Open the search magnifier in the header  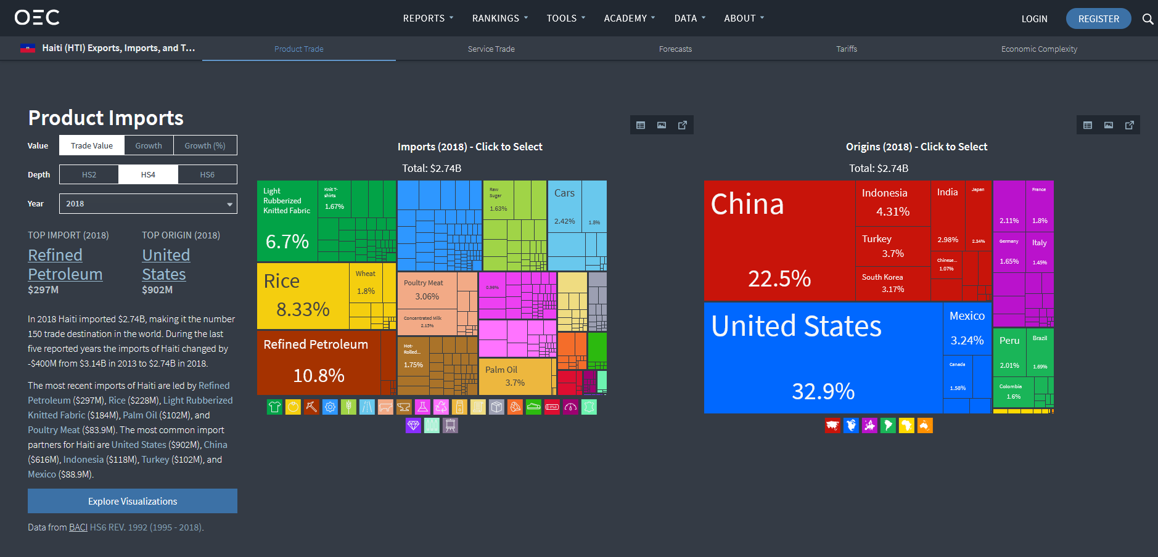[1147, 19]
